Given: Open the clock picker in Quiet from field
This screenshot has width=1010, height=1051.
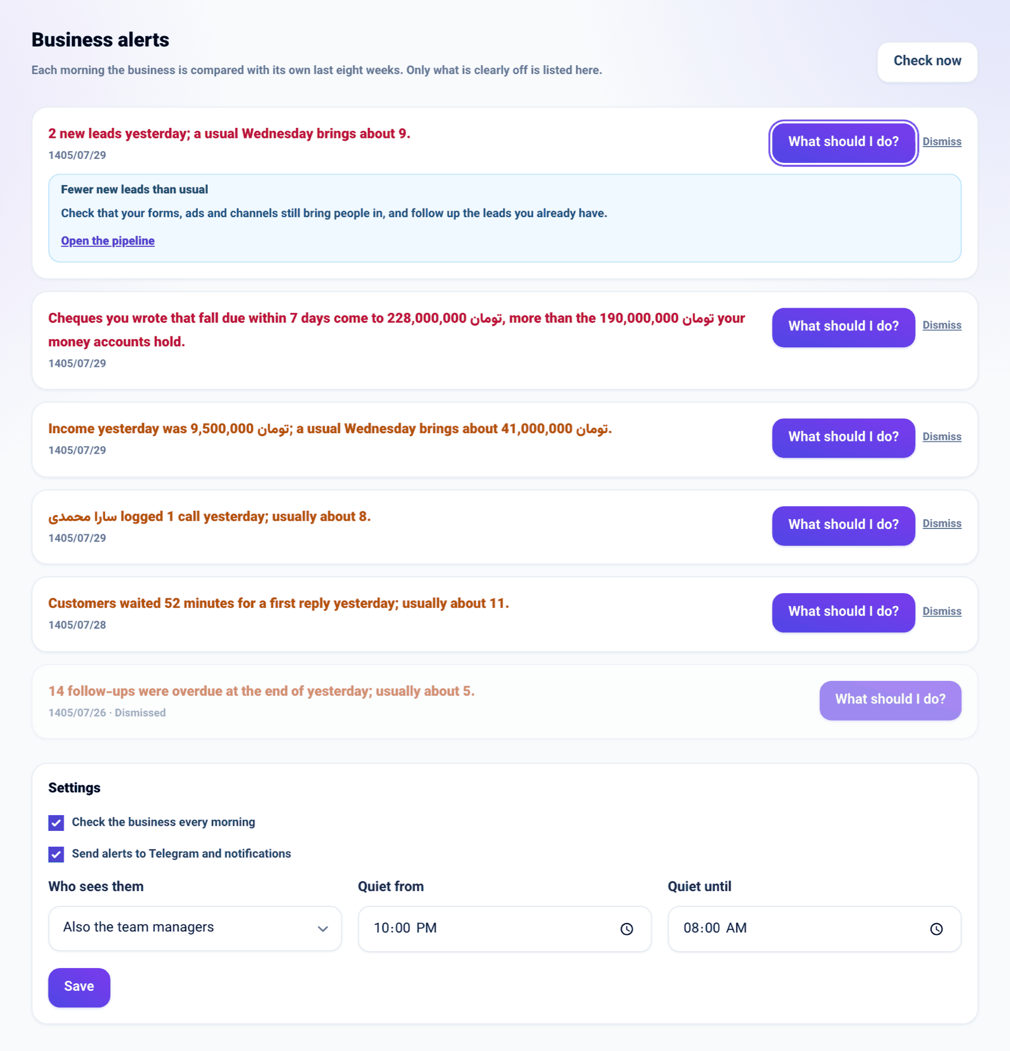Looking at the screenshot, I should [x=626, y=928].
